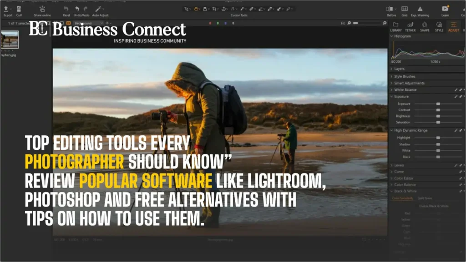466x262 pixels.
Task: Select the cursor/pointer tool icon
Action: [x=186, y=9]
